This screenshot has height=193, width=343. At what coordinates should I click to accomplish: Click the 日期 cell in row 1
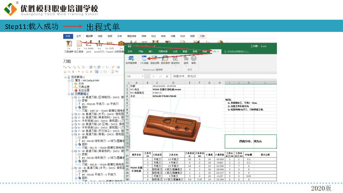pos(136,86)
